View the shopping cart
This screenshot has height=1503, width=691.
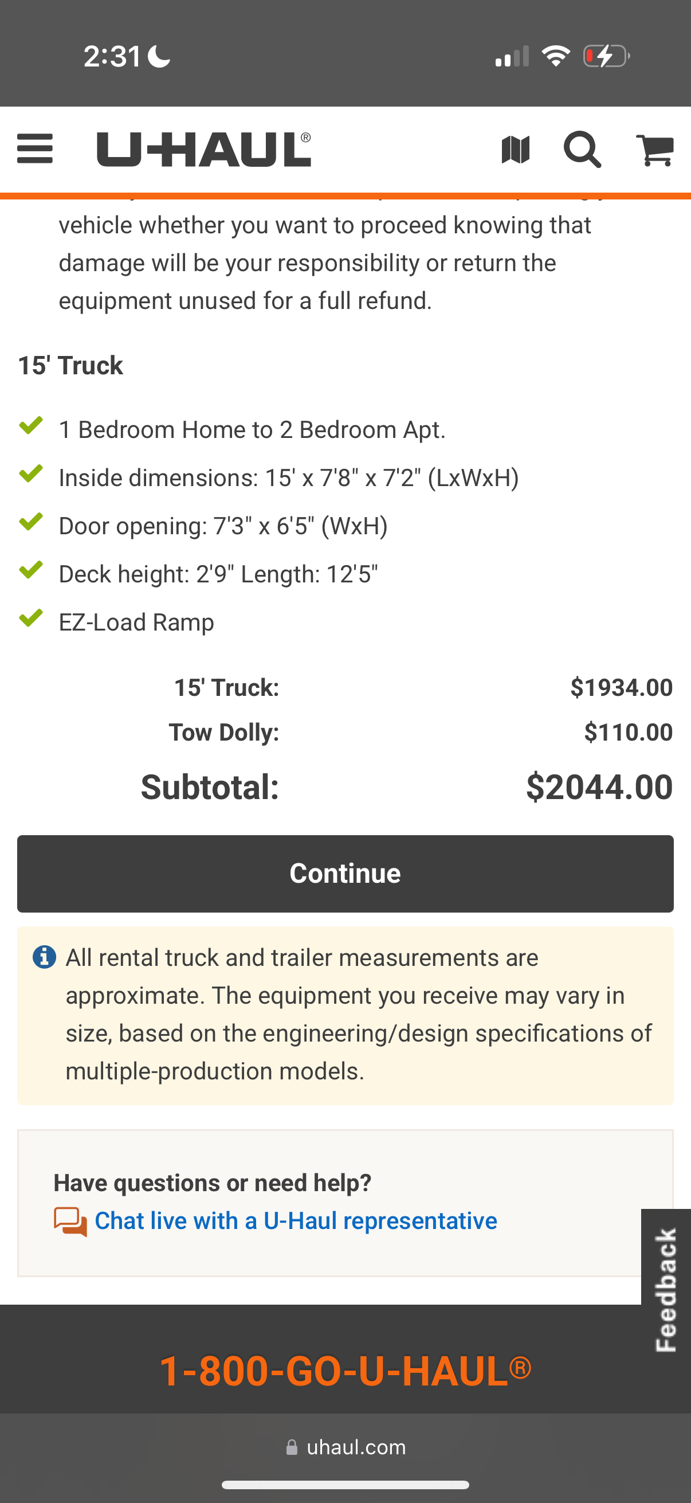tap(655, 150)
